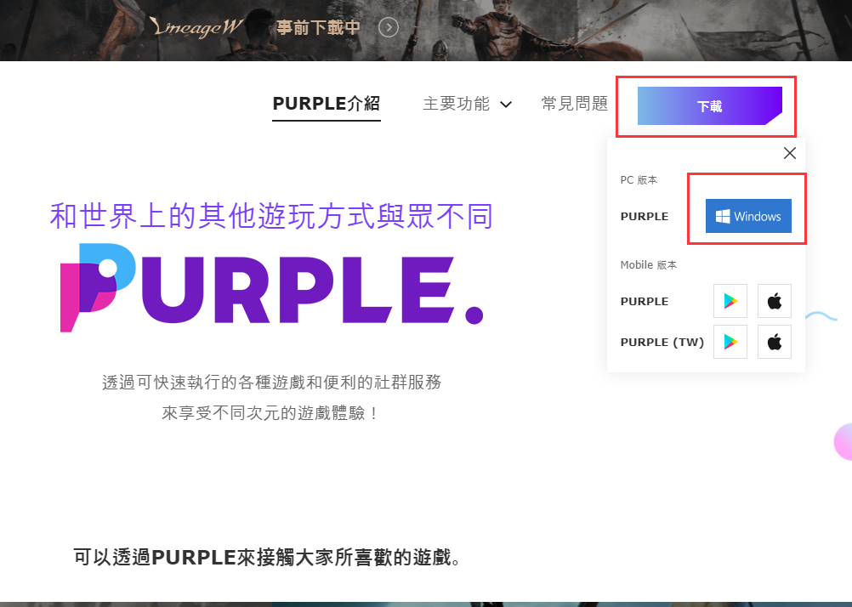Click the PURPLE (TW) row label
The image size is (852, 607).
(x=662, y=342)
